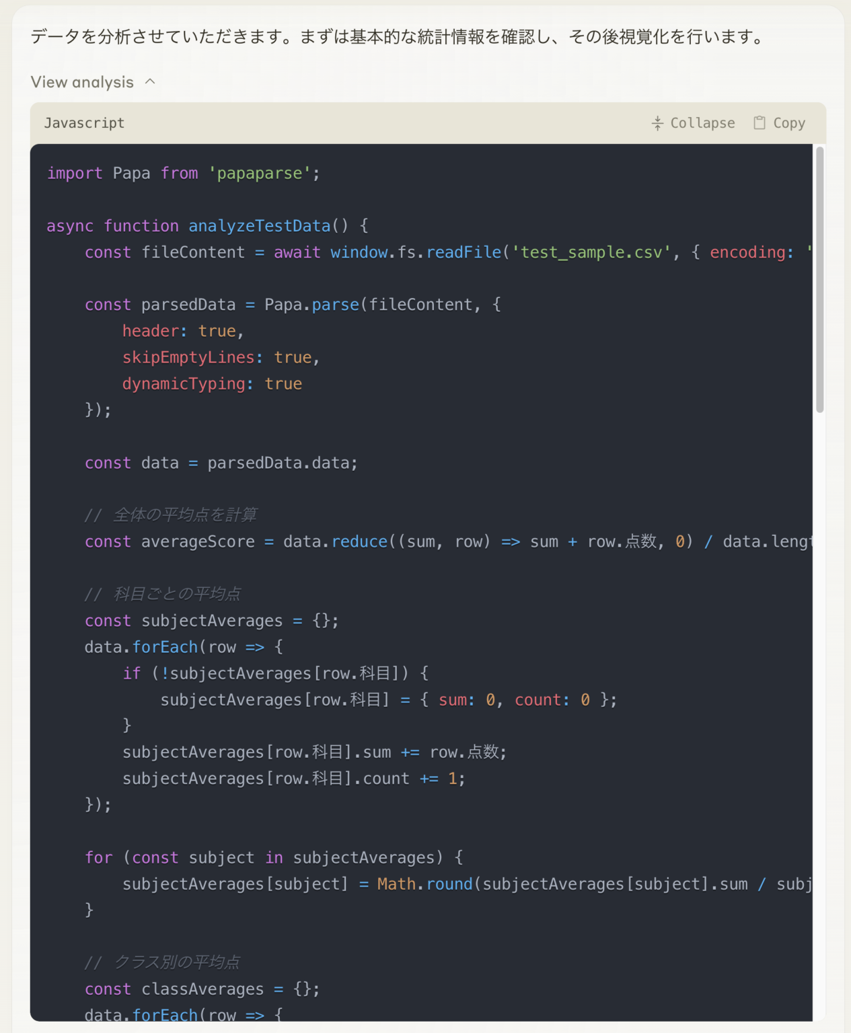851x1033 pixels.
Task: Click the 科目ごとの平均点 comment line
Action: tap(176, 594)
